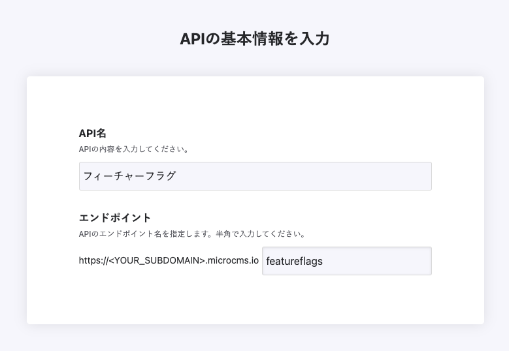509x351 pixels.
Task: Click the word "API" in the page heading
Action: (192, 39)
